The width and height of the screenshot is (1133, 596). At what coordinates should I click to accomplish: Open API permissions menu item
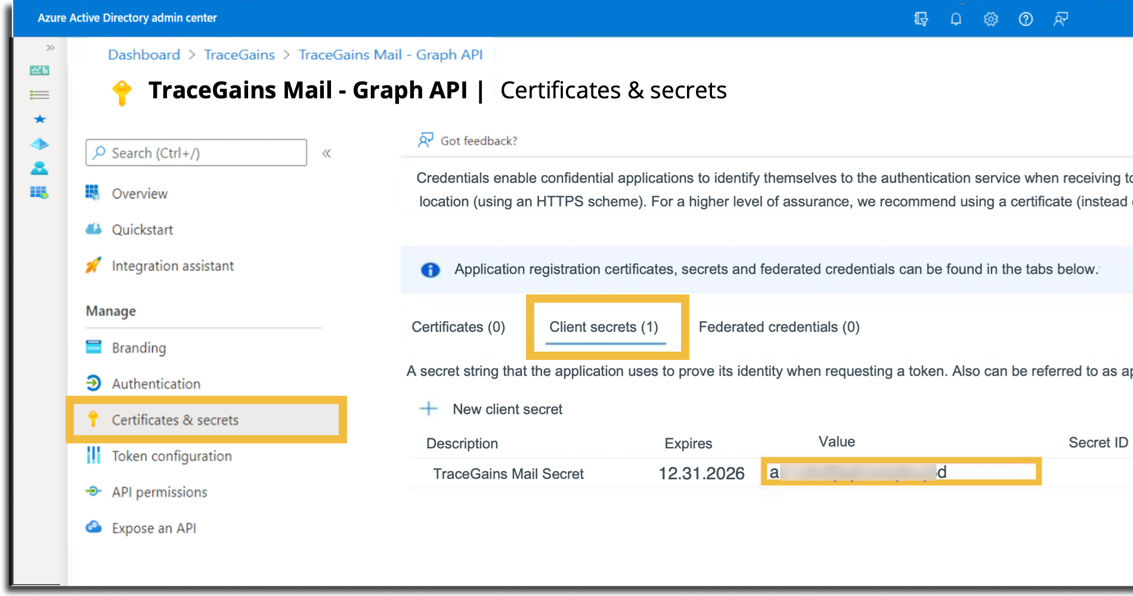pyautogui.click(x=160, y=492)
